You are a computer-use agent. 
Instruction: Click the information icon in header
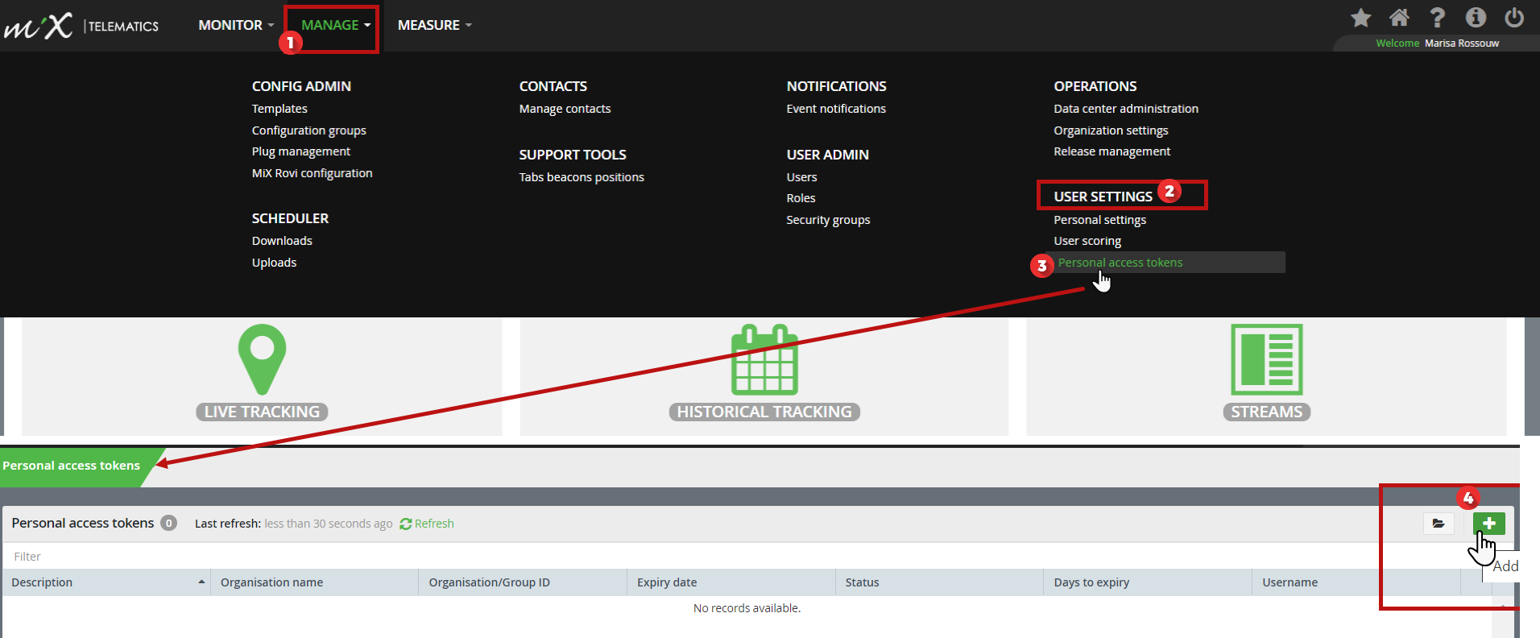tap(1476, 18)
